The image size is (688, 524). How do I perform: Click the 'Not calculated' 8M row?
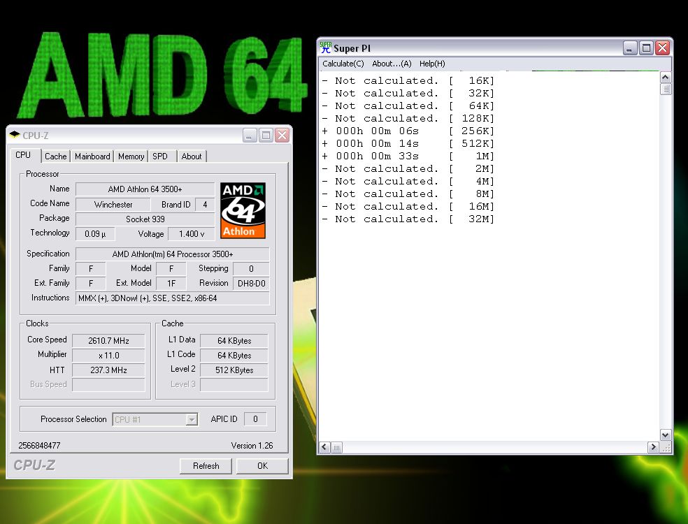pos(408,194)
